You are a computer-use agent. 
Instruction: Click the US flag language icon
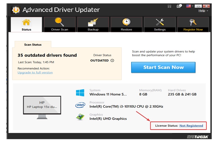(x=188, y=6)
